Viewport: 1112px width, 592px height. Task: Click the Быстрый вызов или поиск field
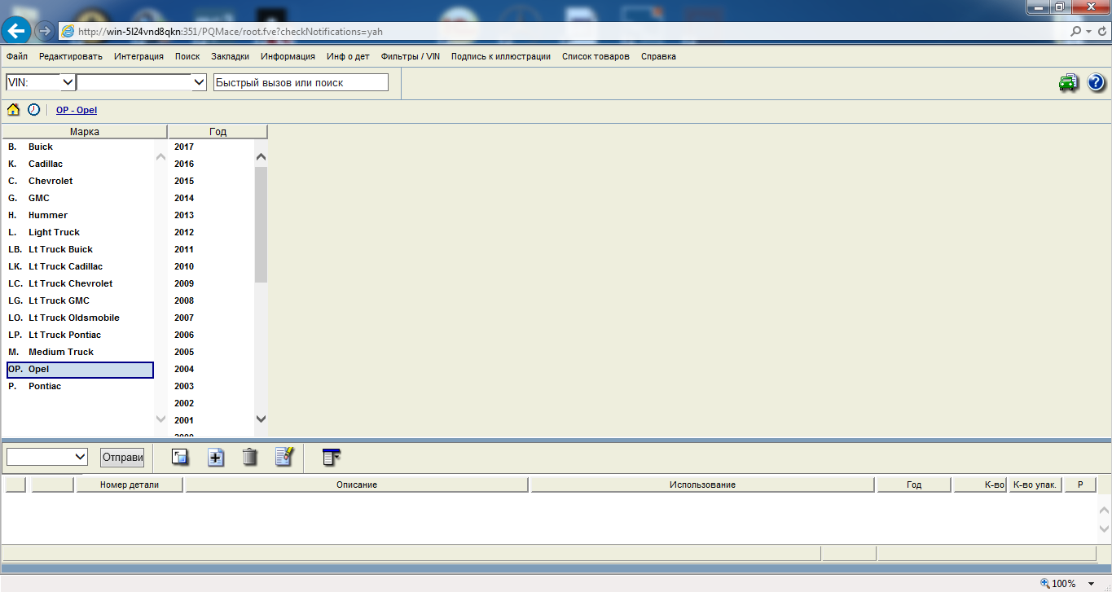pos(301,82)
